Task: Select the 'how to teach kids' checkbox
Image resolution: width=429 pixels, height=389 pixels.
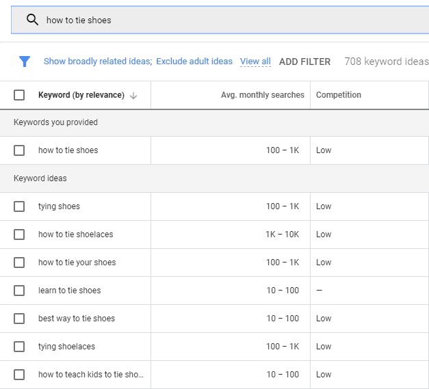Action: (x=19, y=375)
